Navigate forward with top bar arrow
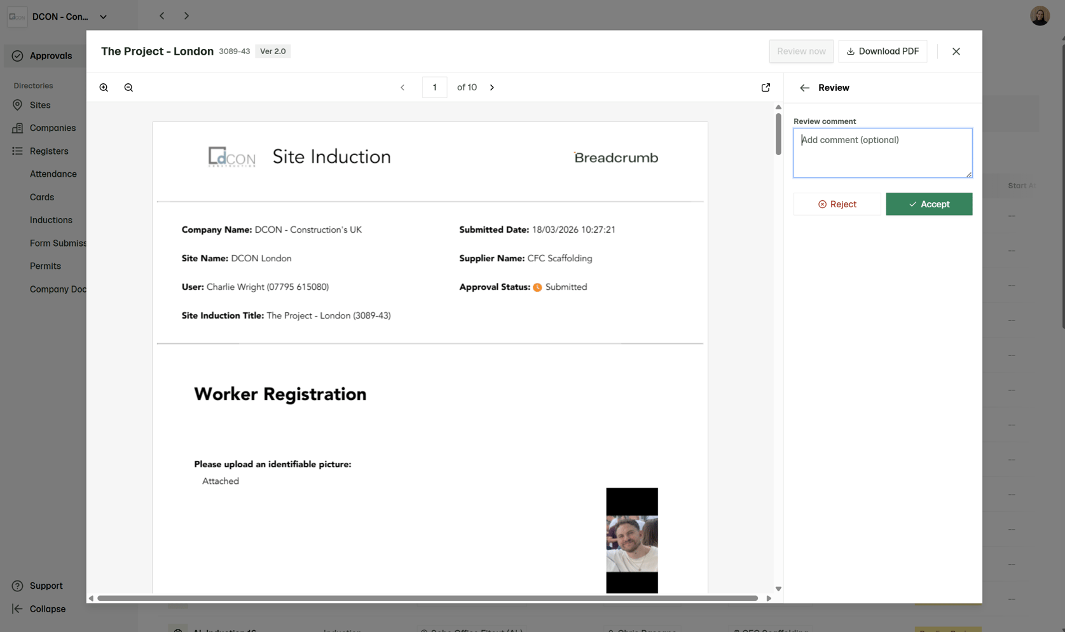 coord(186,16)
